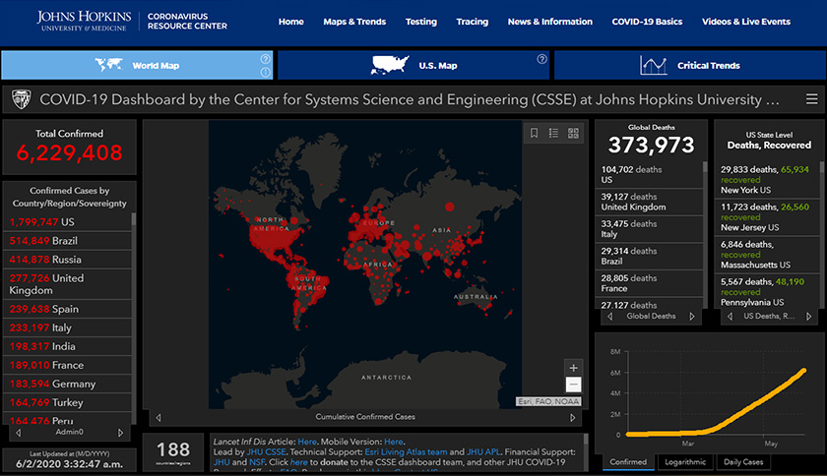Switch chart to Daily Cases view
Viewport: 827px width, 476px height.
743,461
